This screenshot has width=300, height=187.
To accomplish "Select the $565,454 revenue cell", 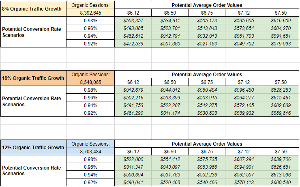I will point(207,90).
